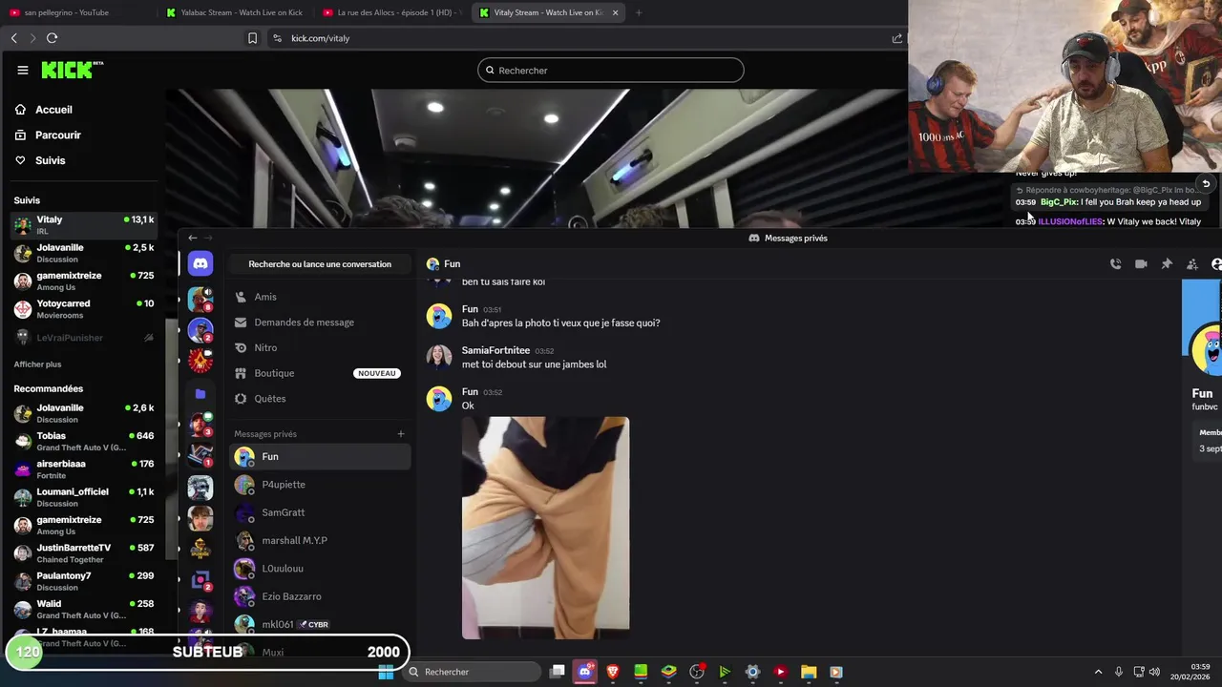Viewport: 1222px width, 687px height.
Task: Show hidden system tray icons
Action: 1098,672
